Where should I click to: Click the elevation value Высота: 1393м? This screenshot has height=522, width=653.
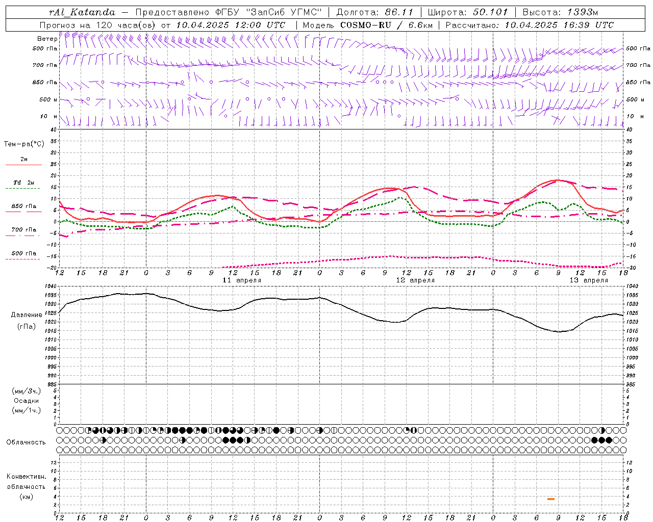tap(560, 12)
